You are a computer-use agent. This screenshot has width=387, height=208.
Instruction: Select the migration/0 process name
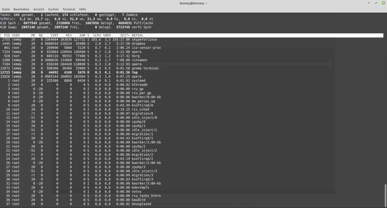(142, 114)
